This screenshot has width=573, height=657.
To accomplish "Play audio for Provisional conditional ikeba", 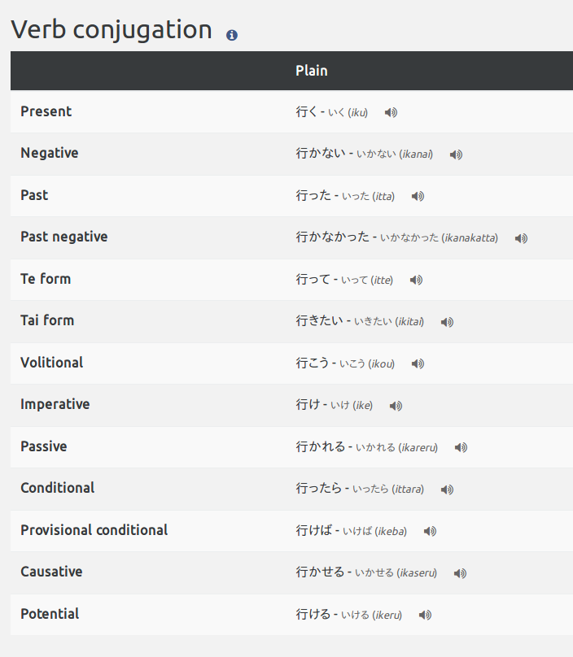I will pyautogui.click(x=430, y=531).
